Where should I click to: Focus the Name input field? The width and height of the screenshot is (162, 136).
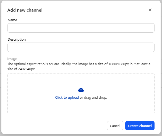click(81, 28)
